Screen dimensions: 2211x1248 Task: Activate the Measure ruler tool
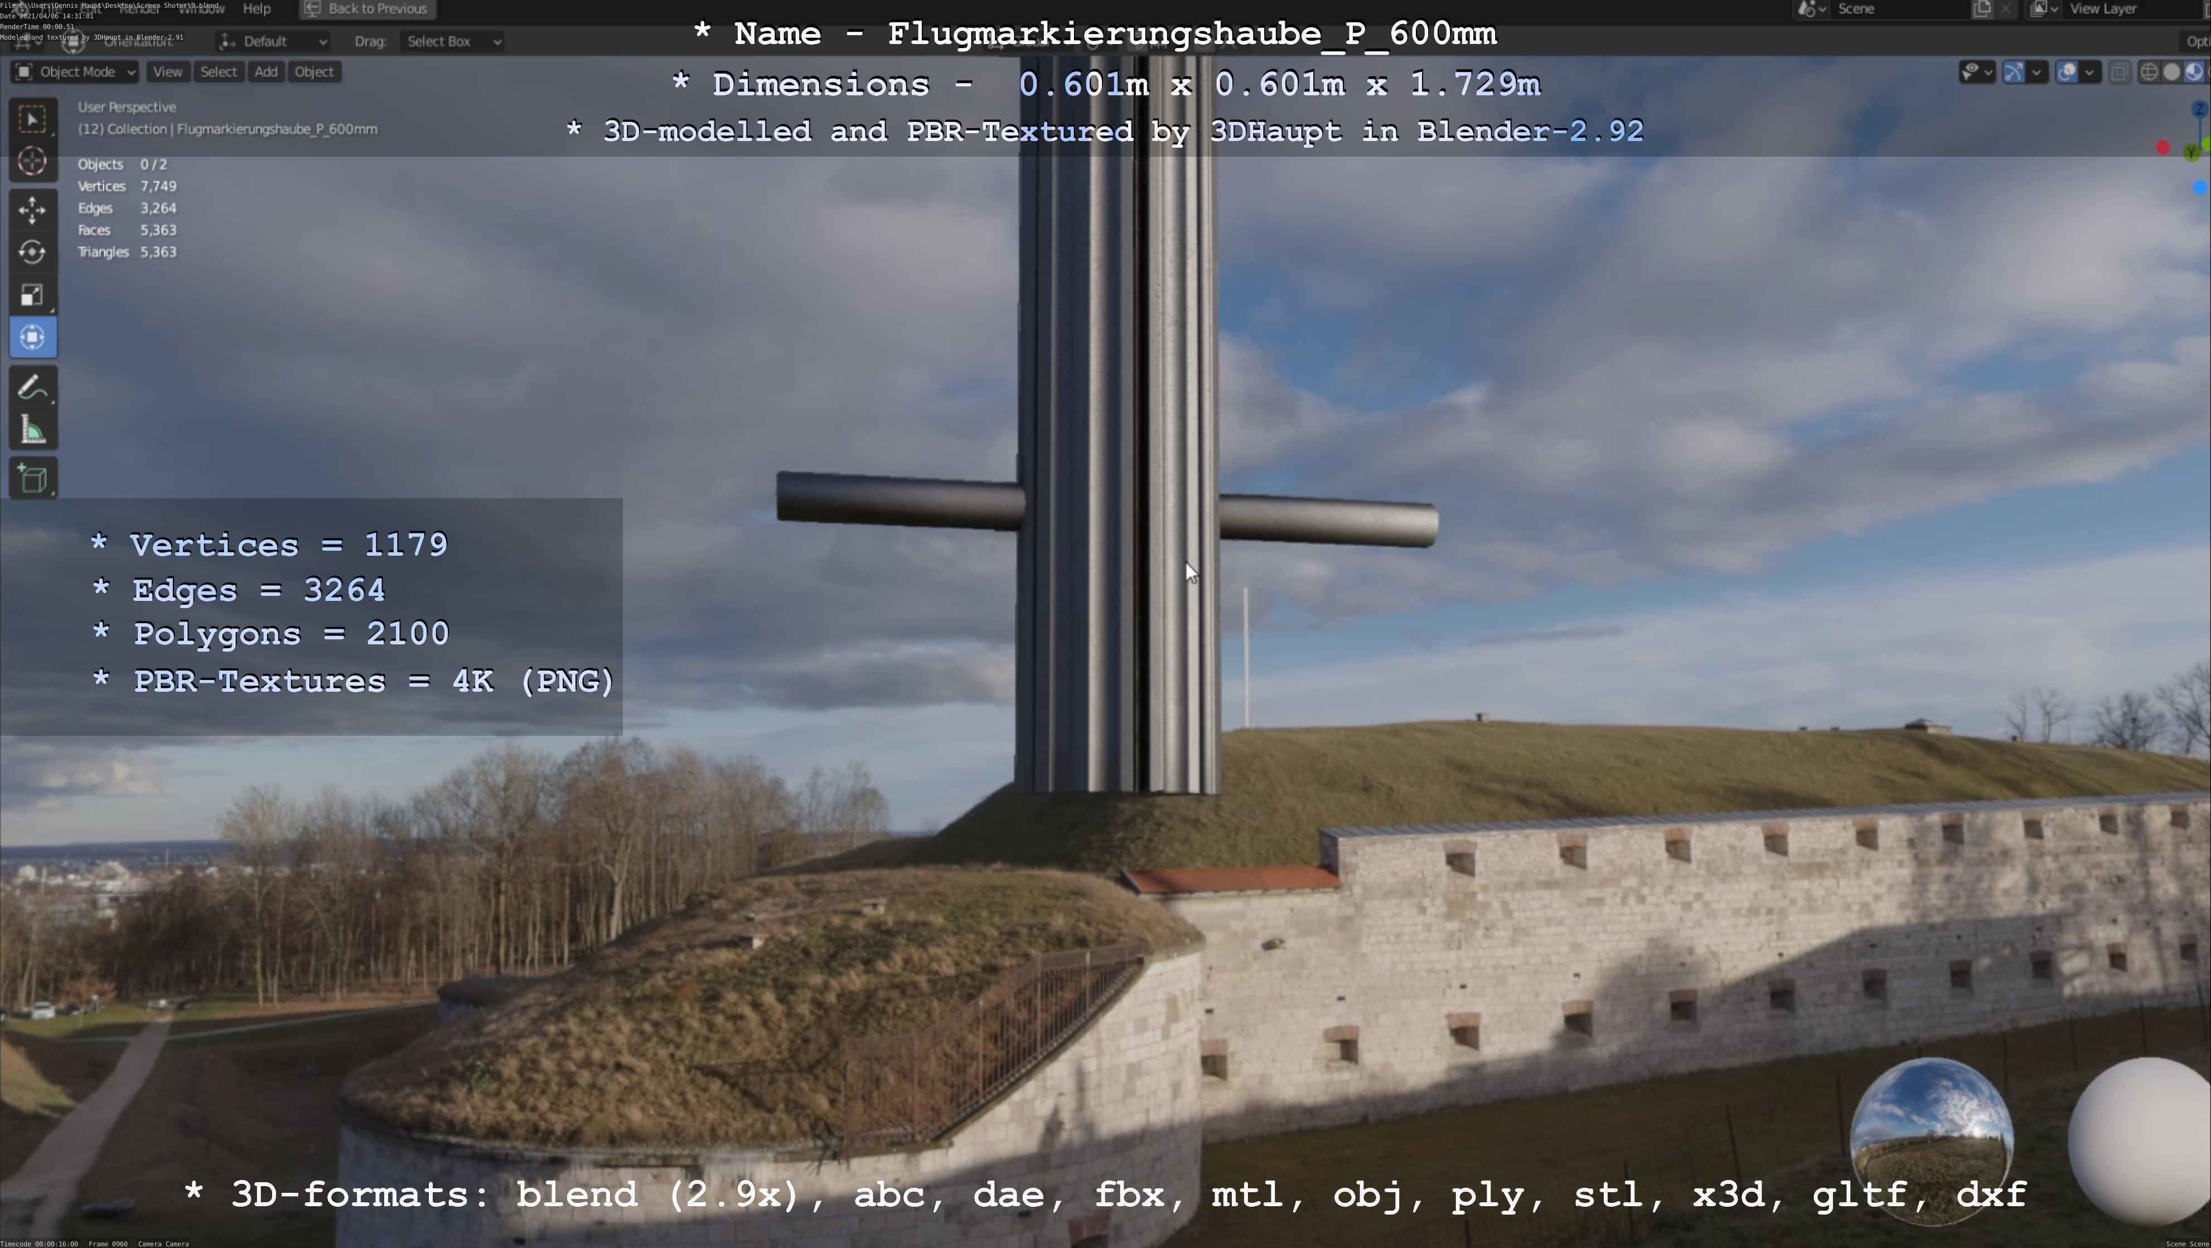[x=32, y=430]
